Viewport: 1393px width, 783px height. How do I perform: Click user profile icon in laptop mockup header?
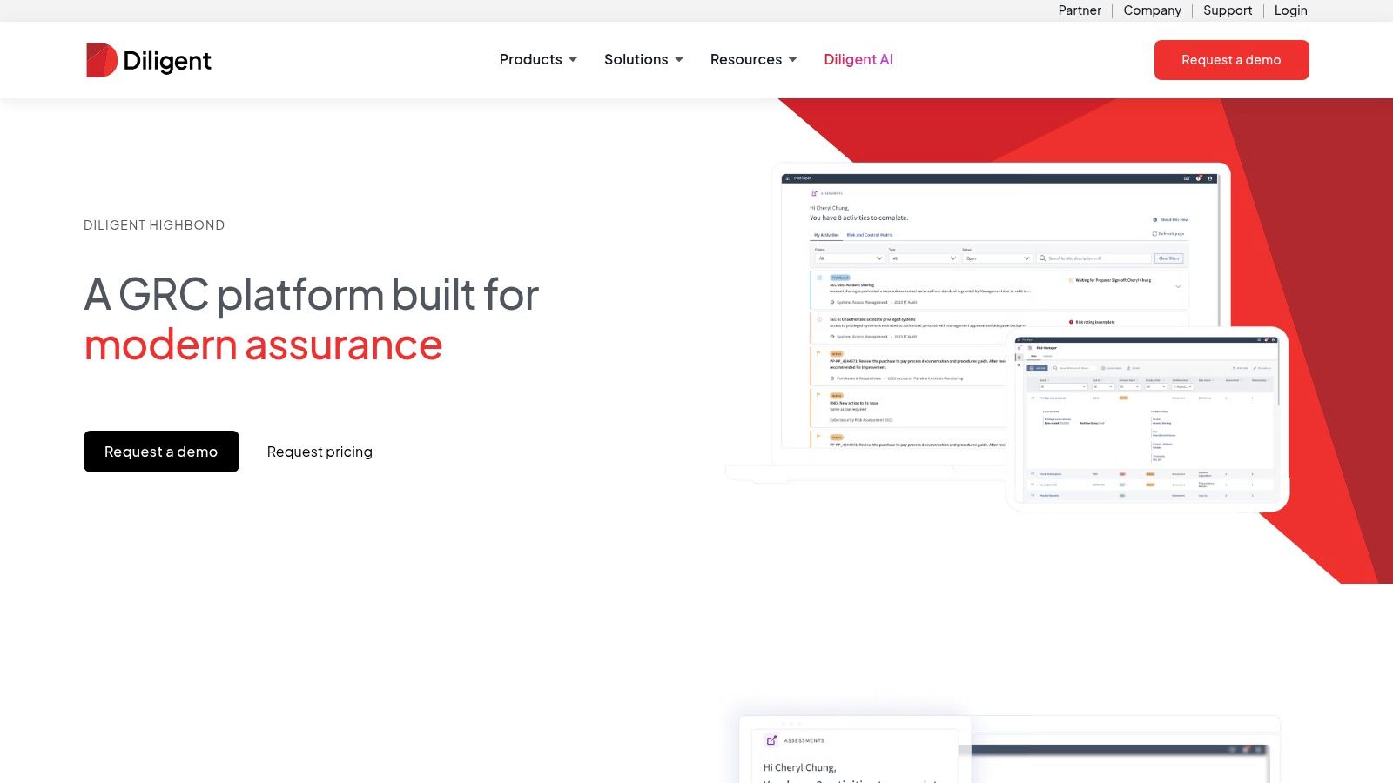point(1210,178)
